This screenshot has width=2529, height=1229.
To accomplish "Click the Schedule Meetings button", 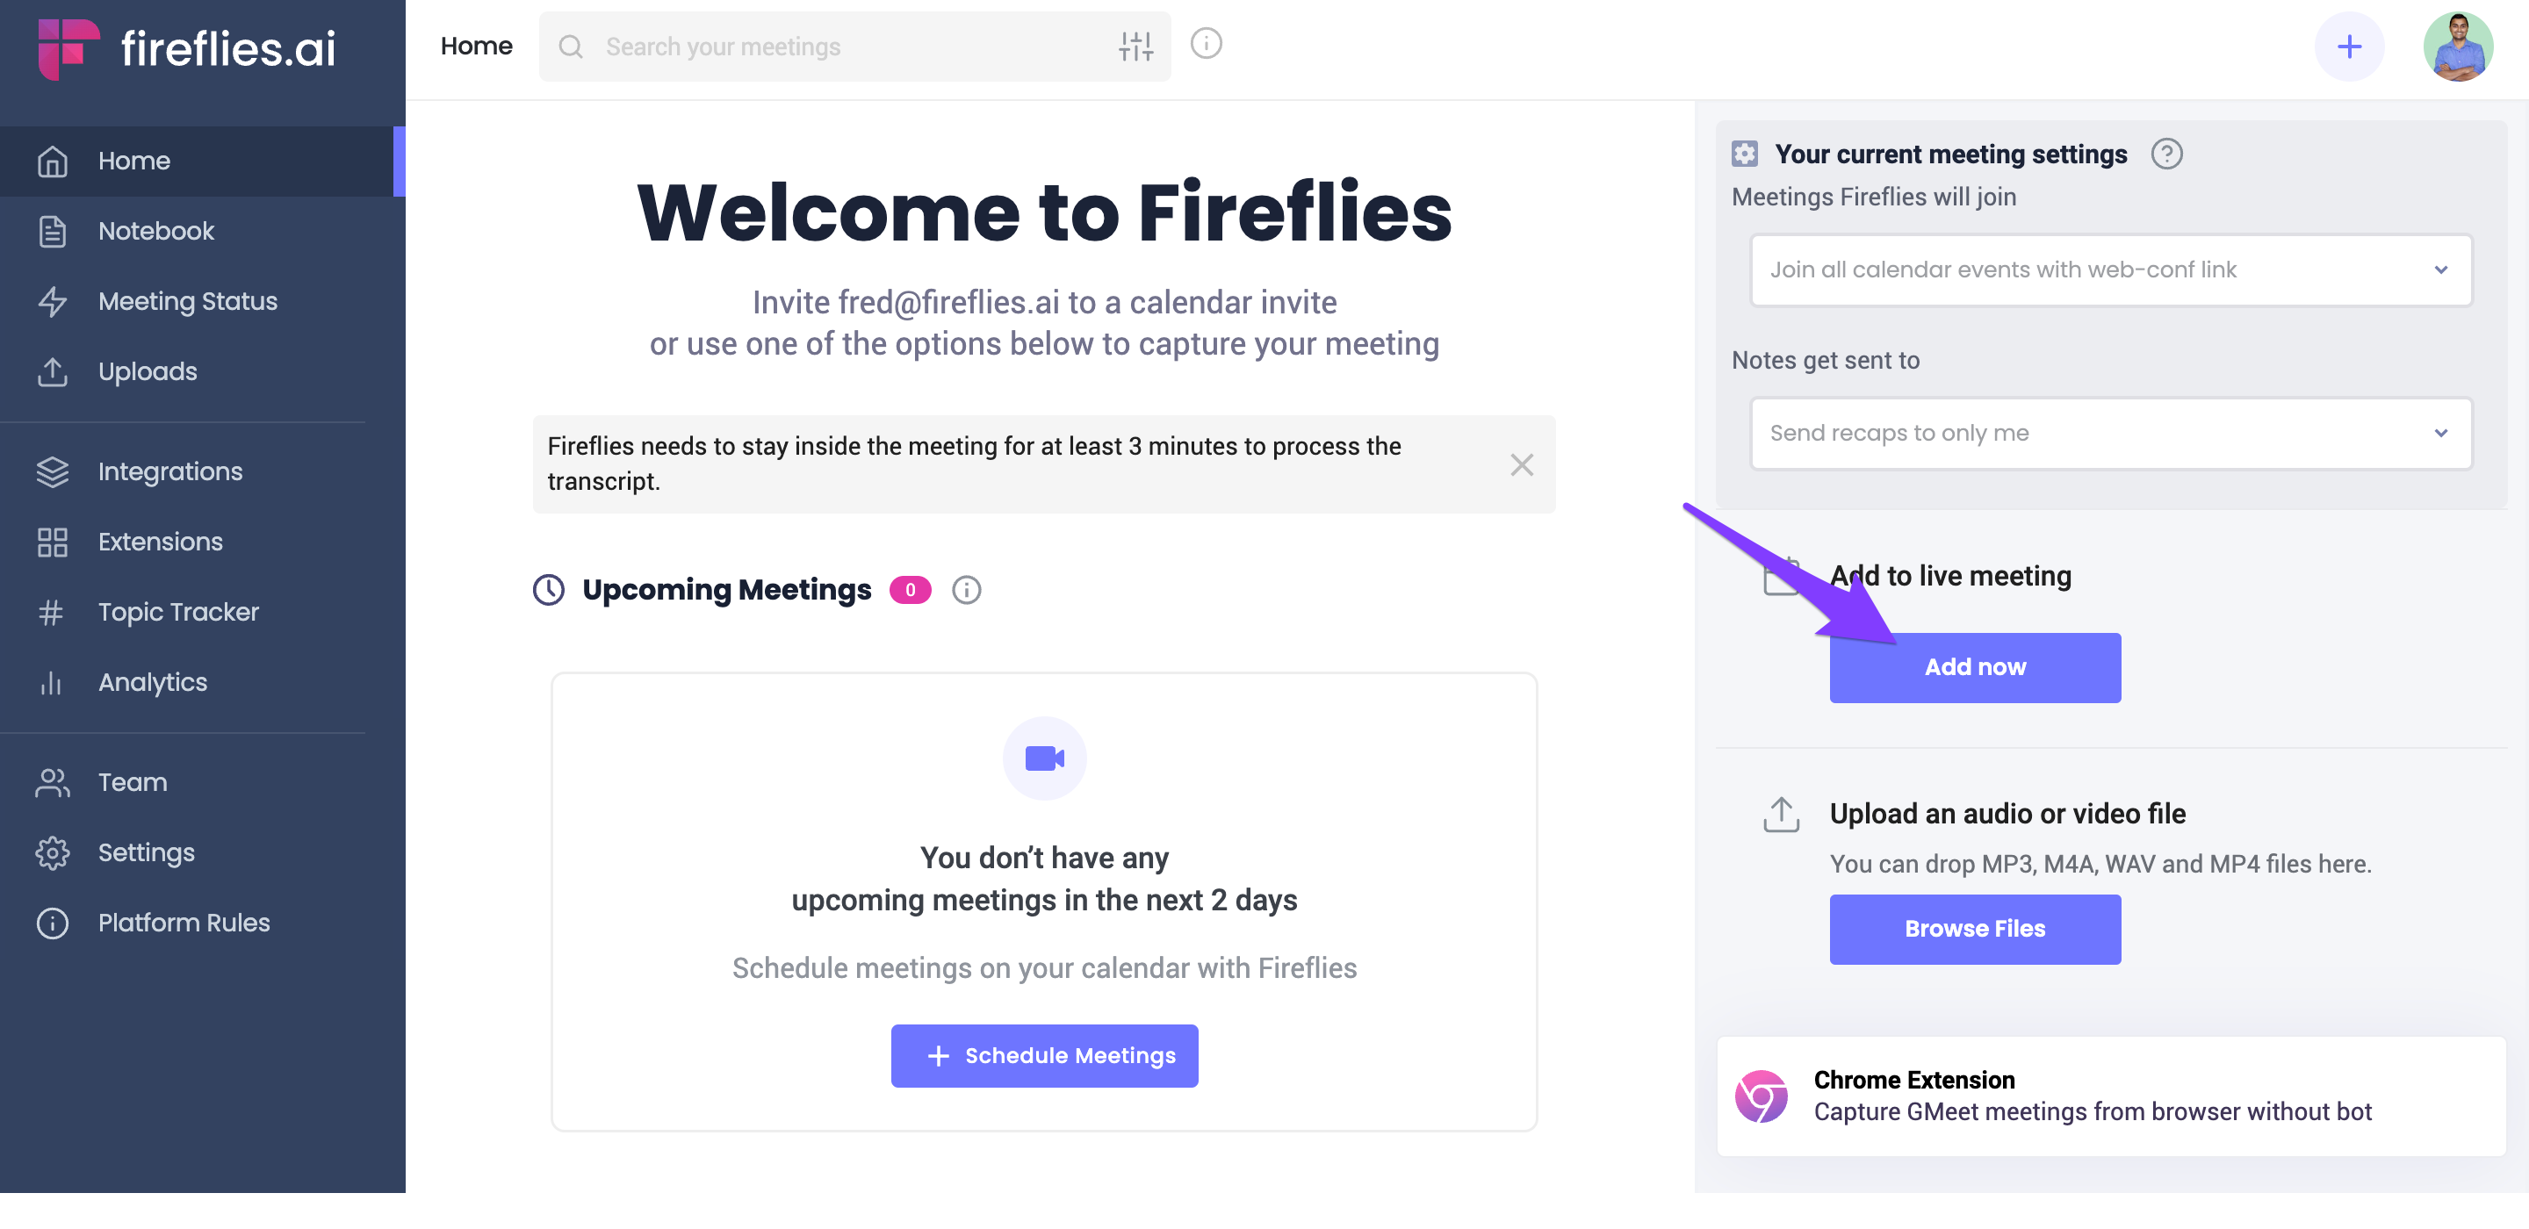I will 1043,1054.
